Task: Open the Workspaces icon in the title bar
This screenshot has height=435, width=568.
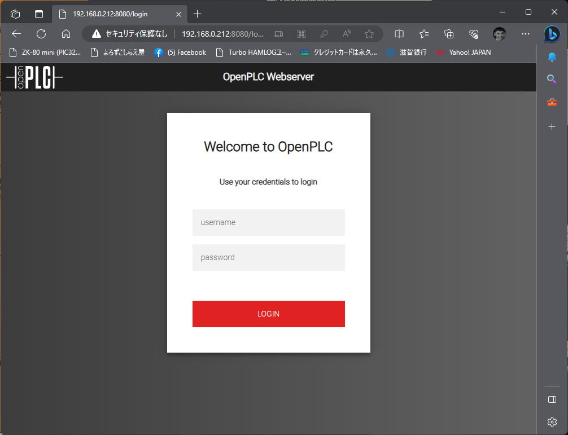Action: click(15, 14)
